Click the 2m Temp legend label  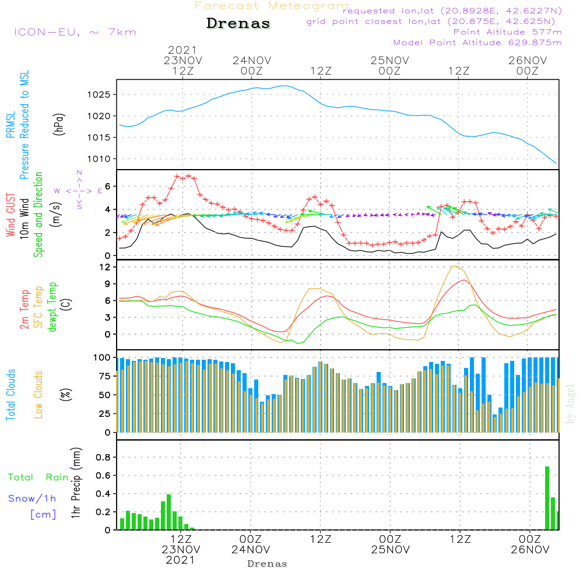click(24, 307)
